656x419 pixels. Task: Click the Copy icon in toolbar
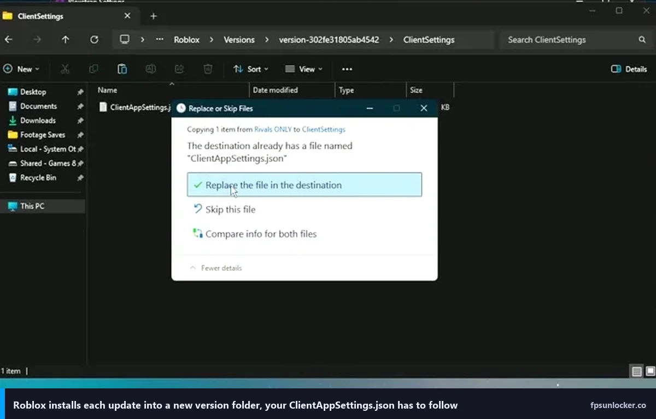[93, 69]
